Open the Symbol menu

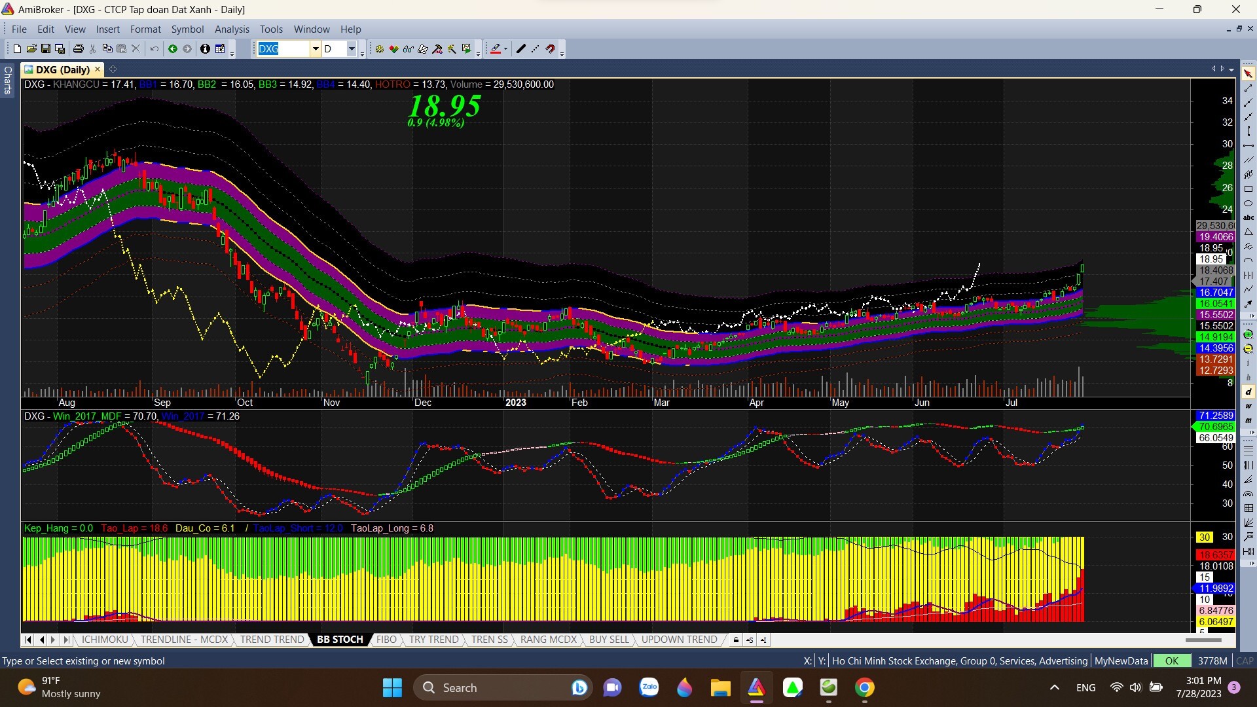coord(187,29)
